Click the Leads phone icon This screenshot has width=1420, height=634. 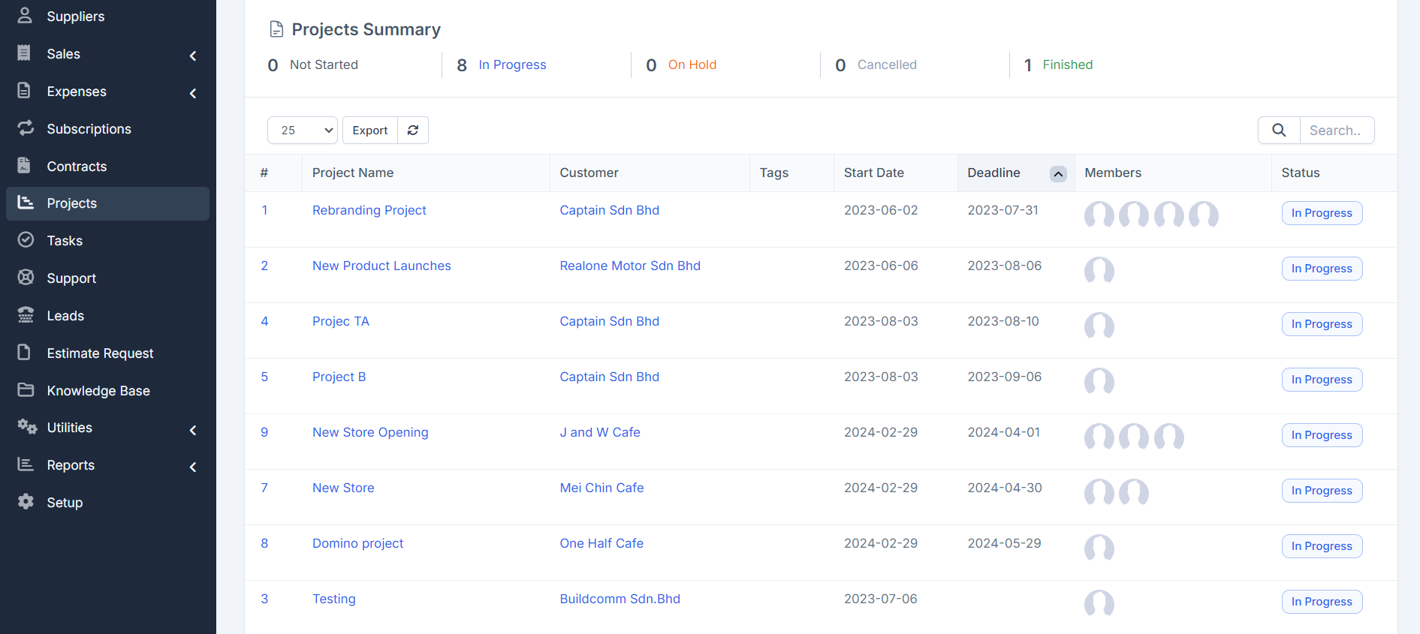[x=26, y=315]
